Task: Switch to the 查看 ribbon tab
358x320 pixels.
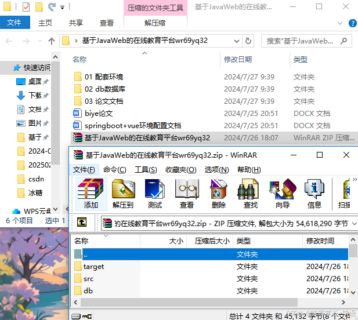Action: tap(107, 23)
